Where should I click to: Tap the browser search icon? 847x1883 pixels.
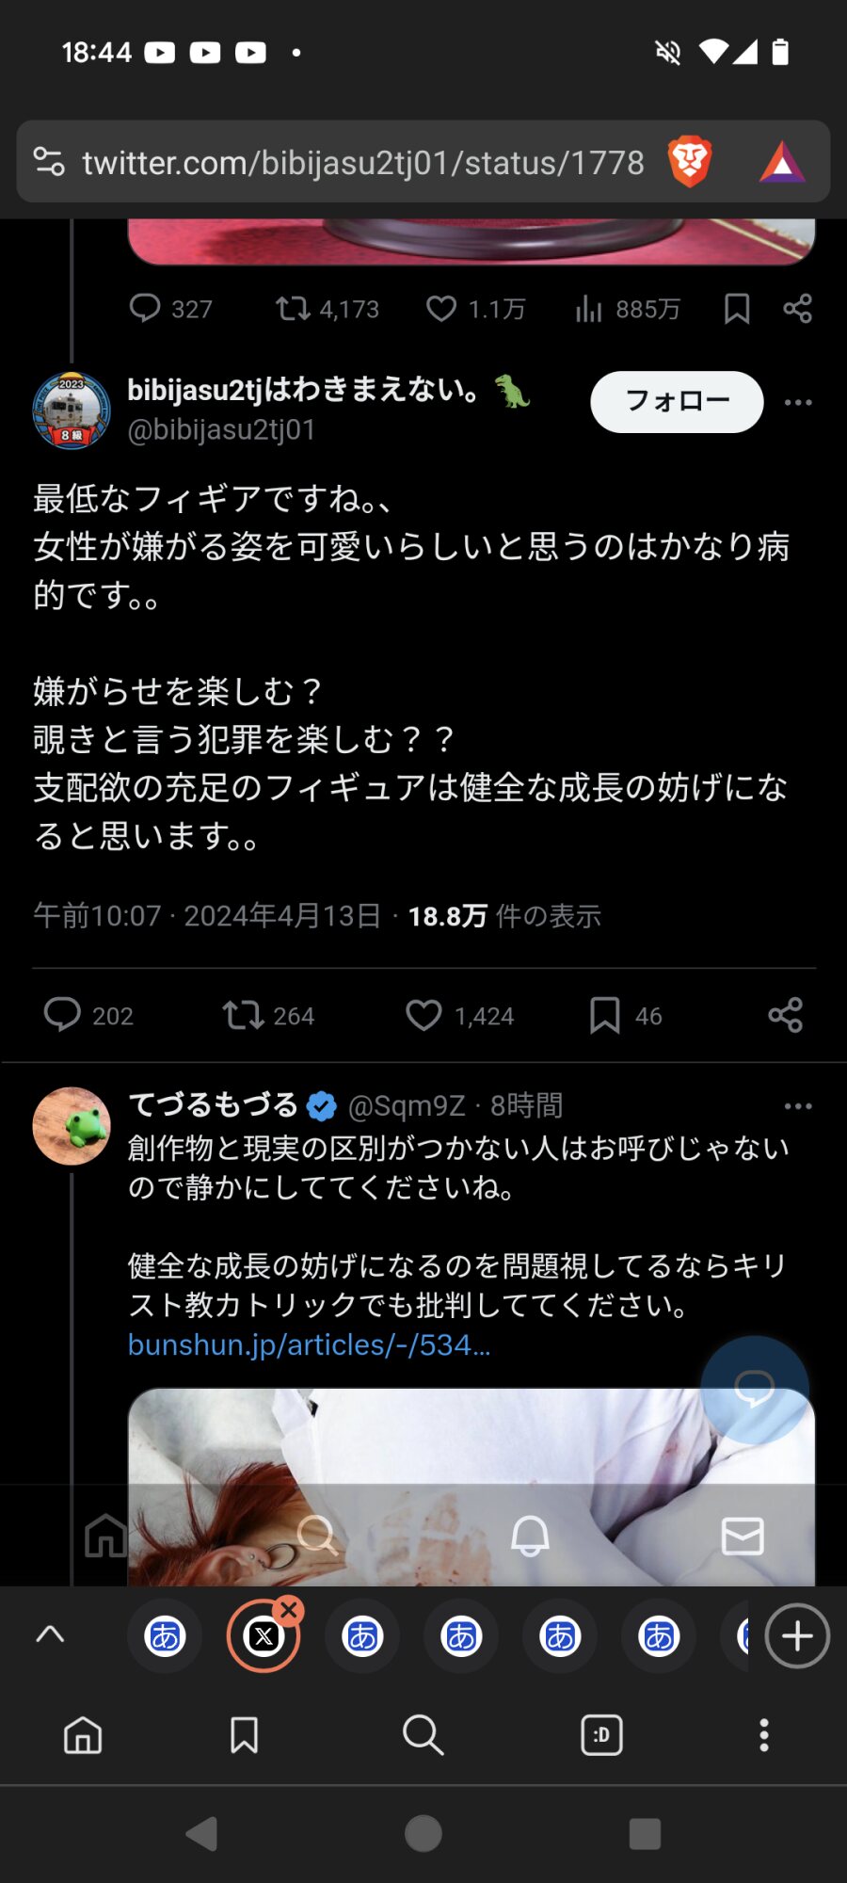pos(423,1734)
